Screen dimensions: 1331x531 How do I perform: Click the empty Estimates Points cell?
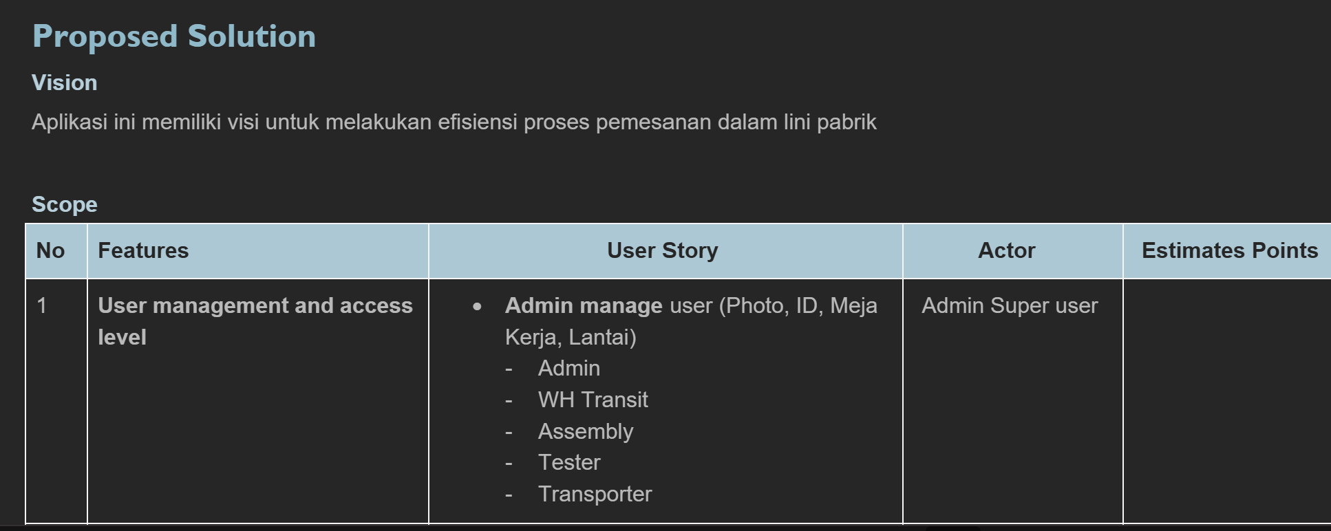[x=1227, y=401]
